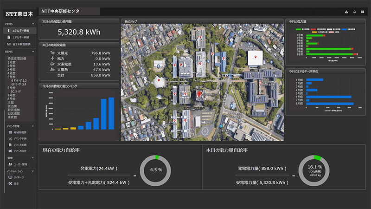Collapse the デマンド管理 section
This screenshot has width=371, height=209.
pos(32,126)
